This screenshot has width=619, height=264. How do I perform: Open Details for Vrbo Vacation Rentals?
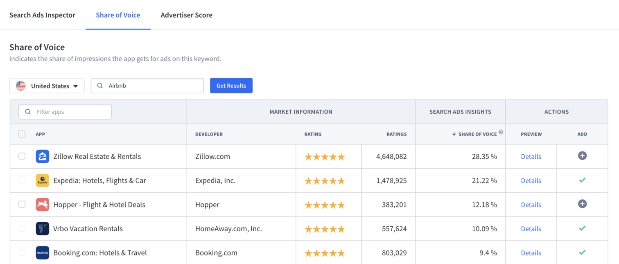click(x=531, y=229)
